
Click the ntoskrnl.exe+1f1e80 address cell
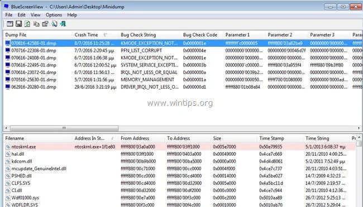95,147
